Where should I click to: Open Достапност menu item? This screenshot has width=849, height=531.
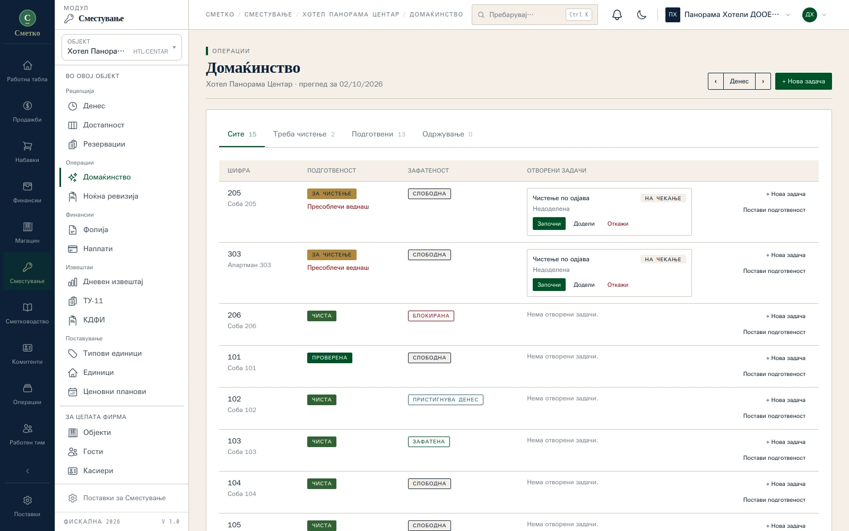pyautogui.click(x=122, y=125)
